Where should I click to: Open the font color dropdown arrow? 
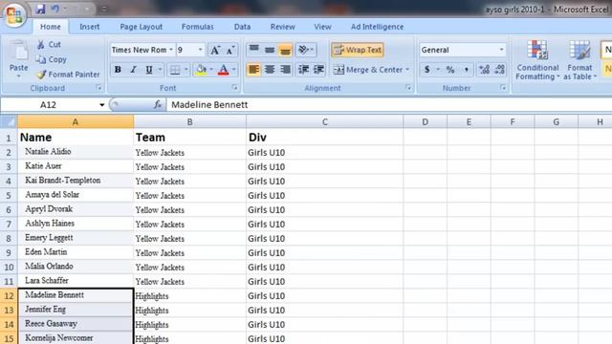click(x=233, y=70)
